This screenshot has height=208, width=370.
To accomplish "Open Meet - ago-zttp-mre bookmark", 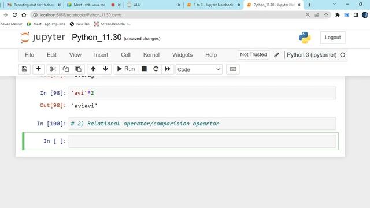I will point(46,24).
